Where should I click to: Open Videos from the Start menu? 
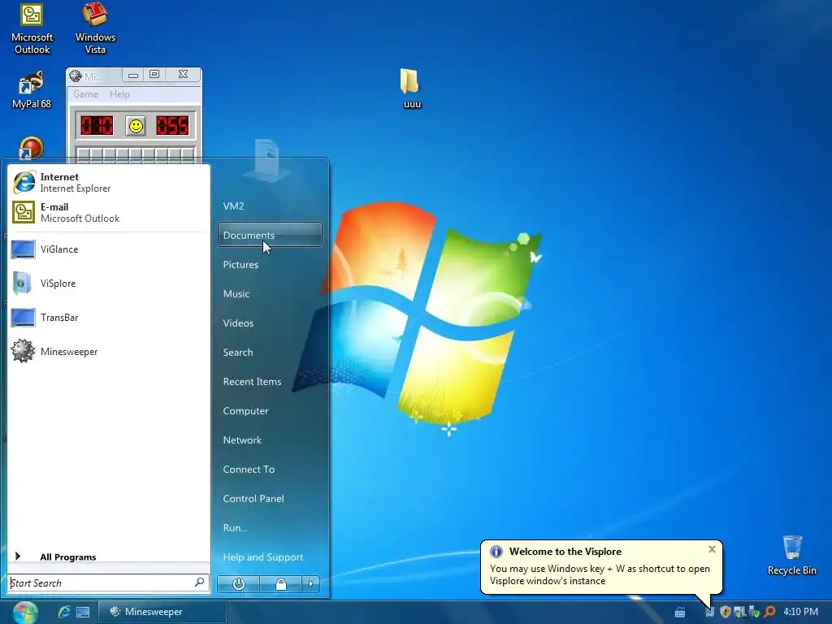[270, 323]
